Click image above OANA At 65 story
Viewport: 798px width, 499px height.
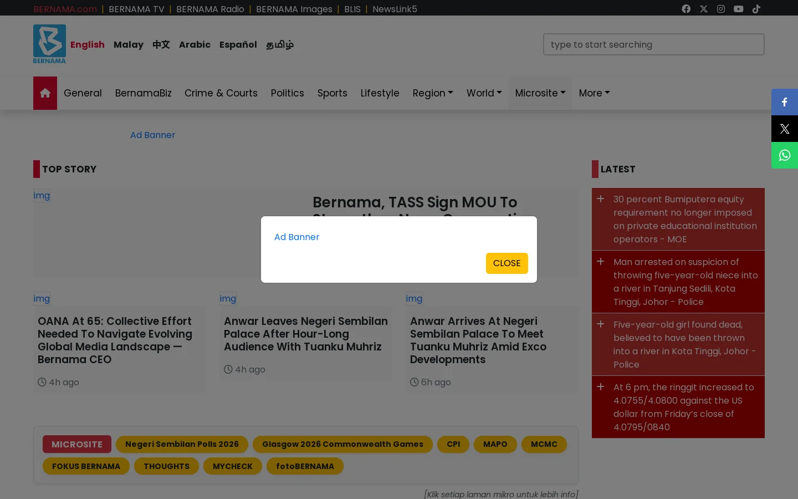click(x=42, y=298)
